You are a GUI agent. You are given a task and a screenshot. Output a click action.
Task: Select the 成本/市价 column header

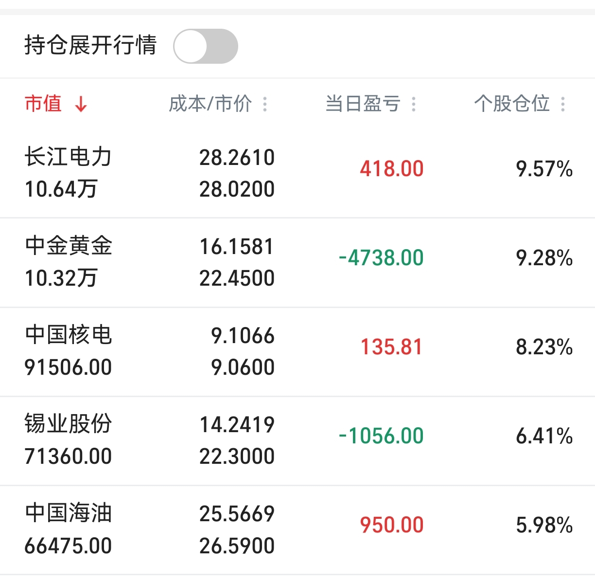[x=210, y=104]
